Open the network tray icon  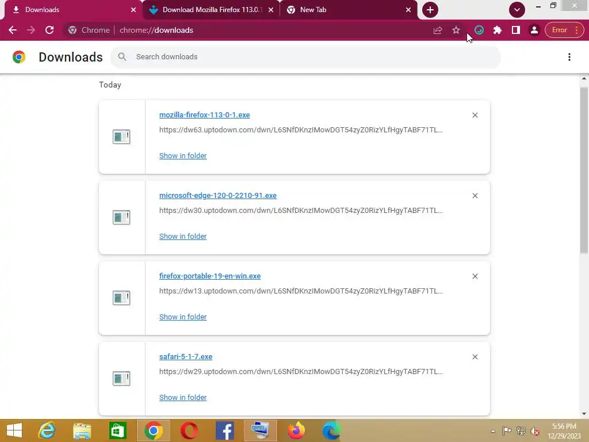(521, 431)
